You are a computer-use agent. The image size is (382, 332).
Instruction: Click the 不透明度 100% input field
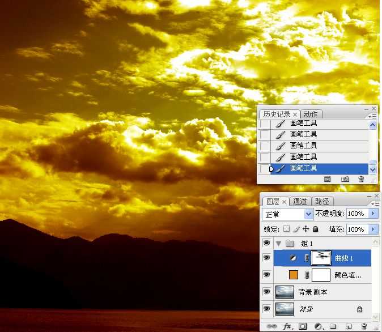pos(357,214)
